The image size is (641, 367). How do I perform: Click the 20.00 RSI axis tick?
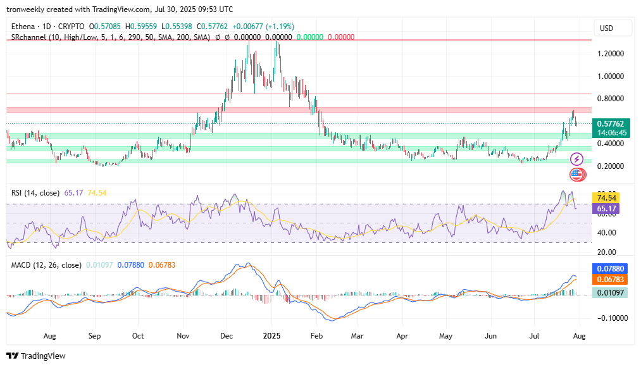click(x=606, y=252)
